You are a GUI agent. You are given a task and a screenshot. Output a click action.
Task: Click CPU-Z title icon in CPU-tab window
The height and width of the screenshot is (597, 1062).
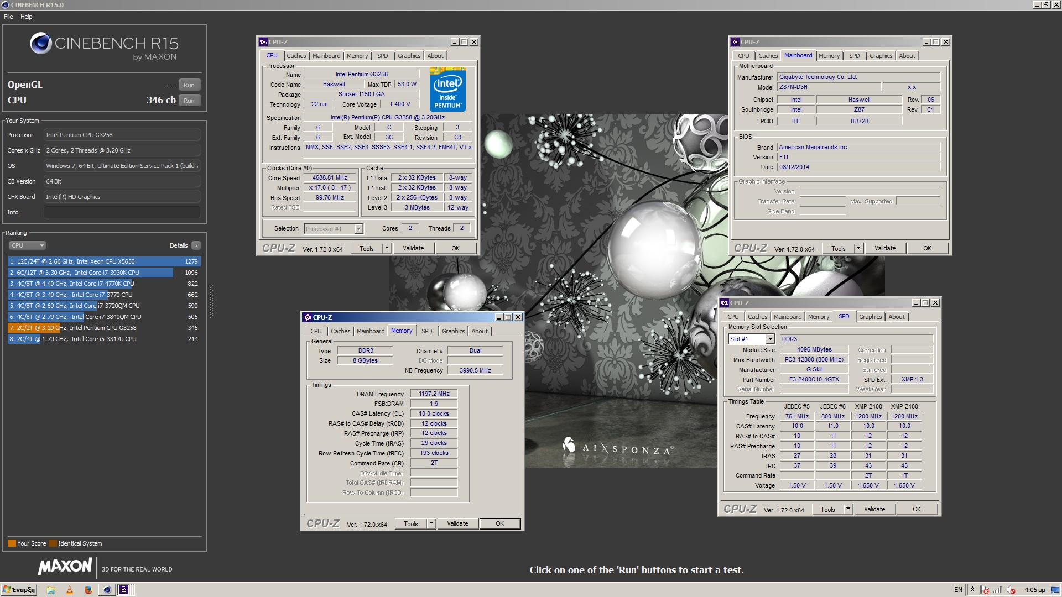(263, 42)
